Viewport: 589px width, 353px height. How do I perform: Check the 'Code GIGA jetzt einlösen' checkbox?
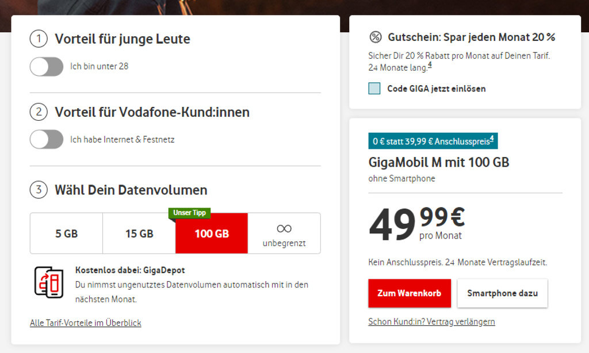(x=374, y=89)
